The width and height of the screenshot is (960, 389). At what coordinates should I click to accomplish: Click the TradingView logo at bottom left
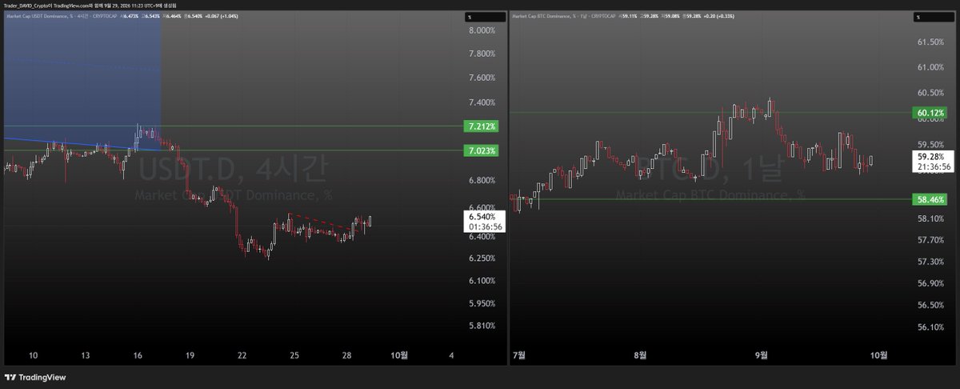34,378
